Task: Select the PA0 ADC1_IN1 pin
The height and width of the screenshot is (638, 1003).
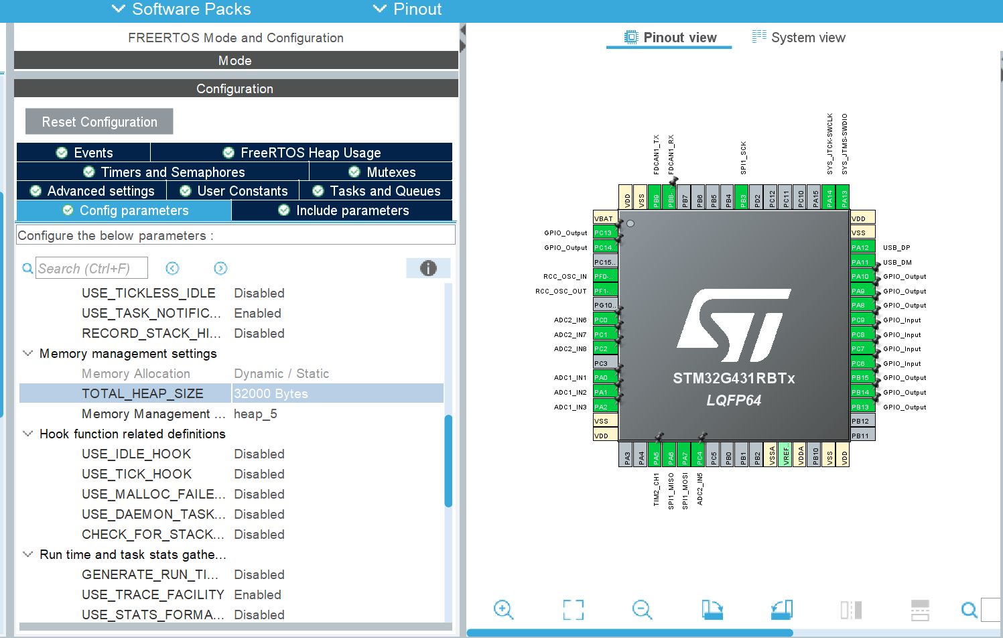Action: tap(605, 377)
